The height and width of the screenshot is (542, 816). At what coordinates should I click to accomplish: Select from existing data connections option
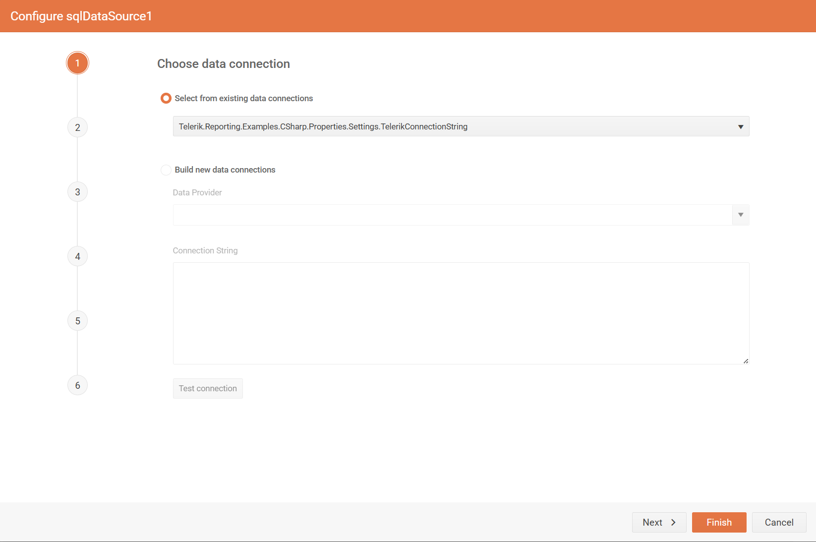(166, 98)
